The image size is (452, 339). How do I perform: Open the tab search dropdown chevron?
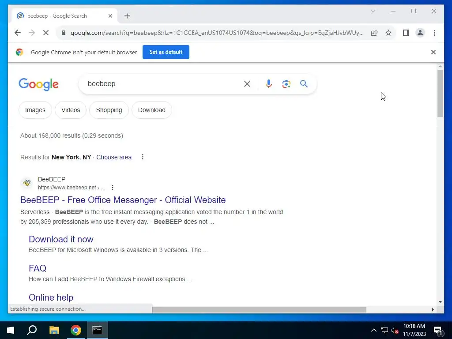pos(373,11)
